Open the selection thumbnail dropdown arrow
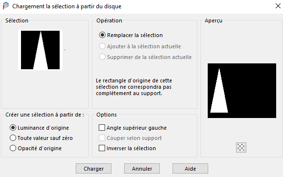Image resolution: width=283 pixels, height=177 pixels. [x=65, y=50]
